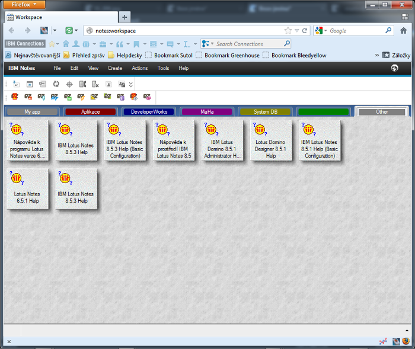Open the Lotus Notes 6.5.1 Help tile

[x=27, y=189]
